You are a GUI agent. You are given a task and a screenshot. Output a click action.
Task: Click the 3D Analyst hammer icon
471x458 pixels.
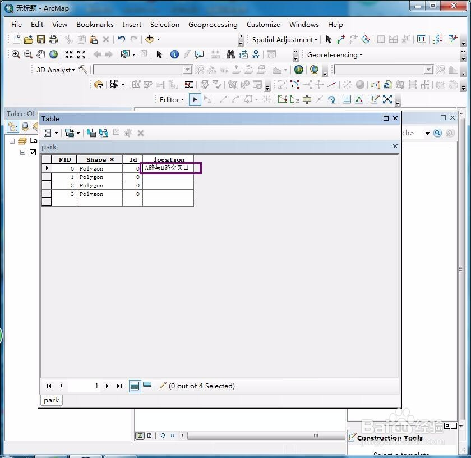83,70
